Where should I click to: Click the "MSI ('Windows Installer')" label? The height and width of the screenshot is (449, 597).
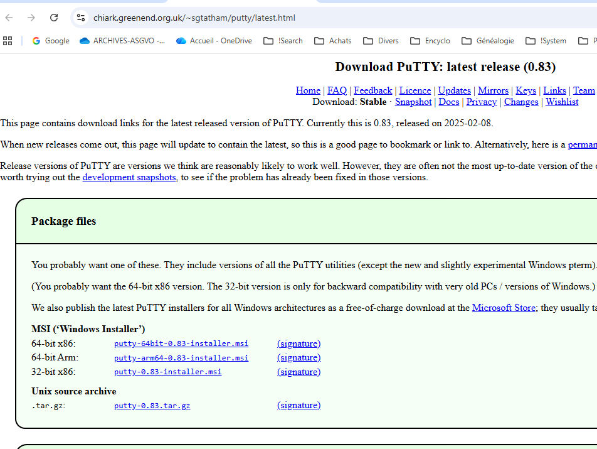click(88, 329)
